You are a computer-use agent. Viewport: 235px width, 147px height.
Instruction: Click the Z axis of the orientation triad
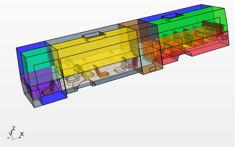(x=12, y=133)
